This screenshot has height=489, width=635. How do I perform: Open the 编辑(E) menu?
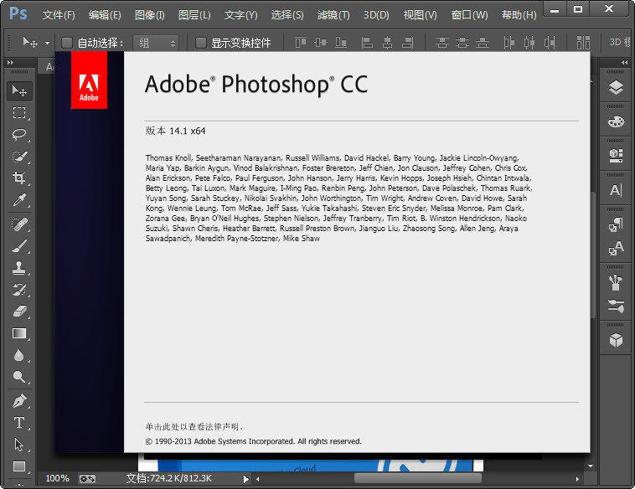tap(105, 15)
